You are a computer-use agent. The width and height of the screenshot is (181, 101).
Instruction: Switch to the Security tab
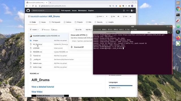coord(98,22)
